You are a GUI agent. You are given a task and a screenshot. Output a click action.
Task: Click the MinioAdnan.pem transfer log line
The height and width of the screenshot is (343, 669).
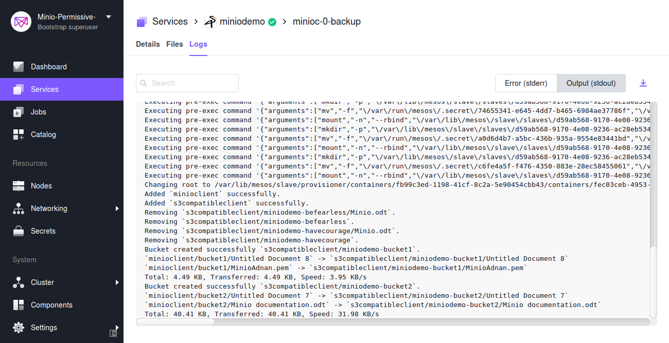click(x=336, y=268)
